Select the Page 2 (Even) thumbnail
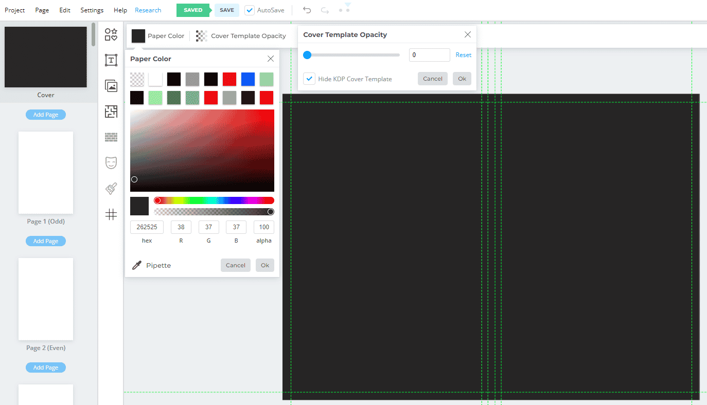Screen dimensions: 707x405 coord(46,299)
